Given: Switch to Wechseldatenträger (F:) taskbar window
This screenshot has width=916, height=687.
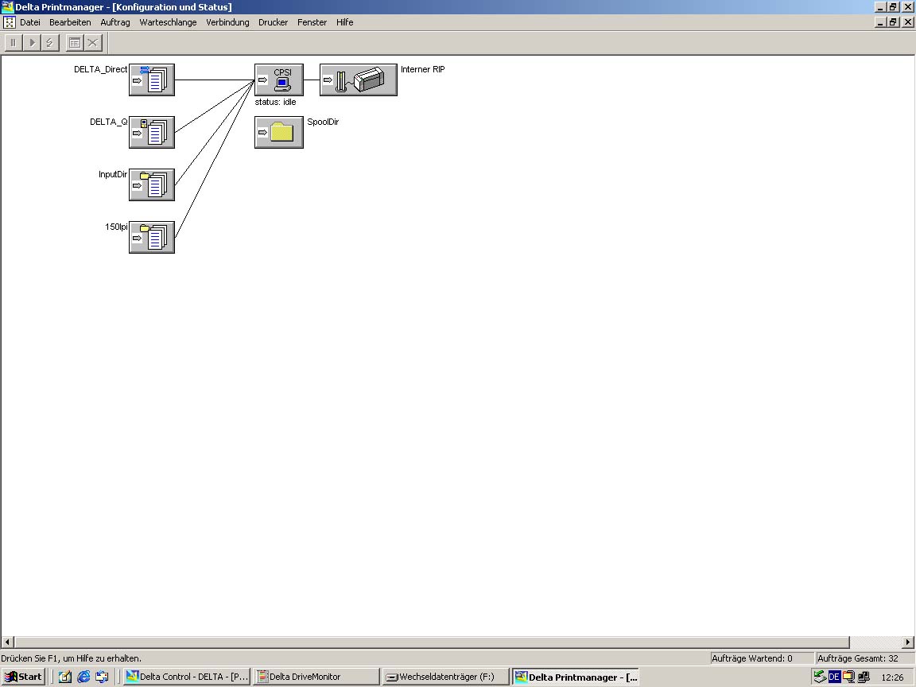Looking at the screenshot, I should (446, 677).
